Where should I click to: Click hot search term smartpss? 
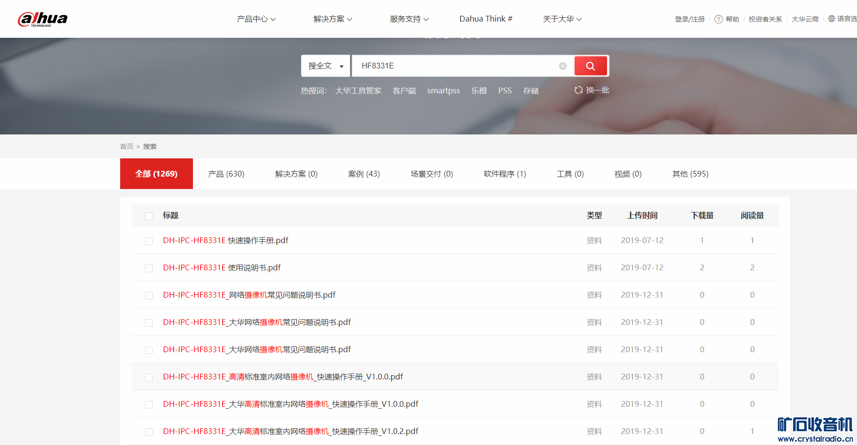click(x=444, y=90)
